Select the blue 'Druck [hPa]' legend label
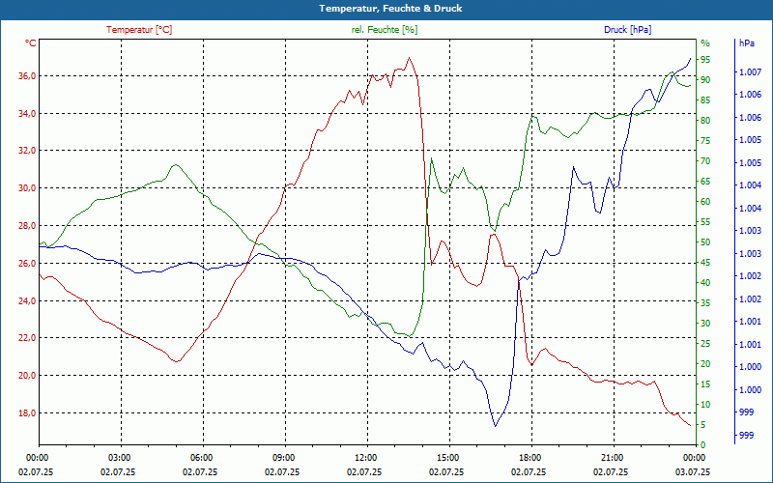The image size is (773, 483). tap(627, 30)
